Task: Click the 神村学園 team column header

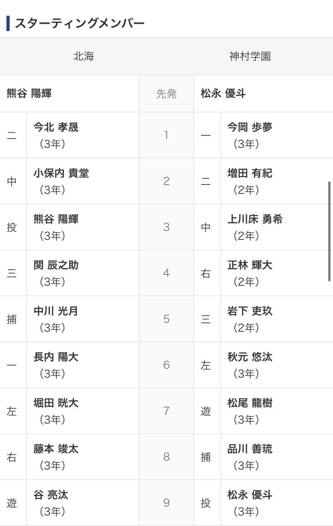Action: tap(250, 56)
